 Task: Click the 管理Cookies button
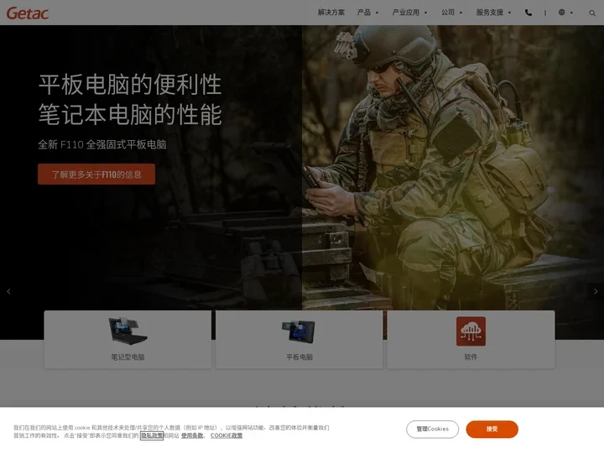point(432,430)
